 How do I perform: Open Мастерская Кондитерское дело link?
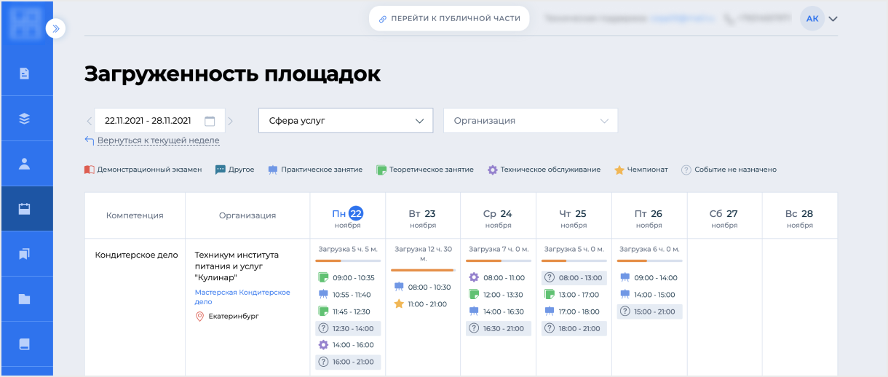[x=242, y=296]
